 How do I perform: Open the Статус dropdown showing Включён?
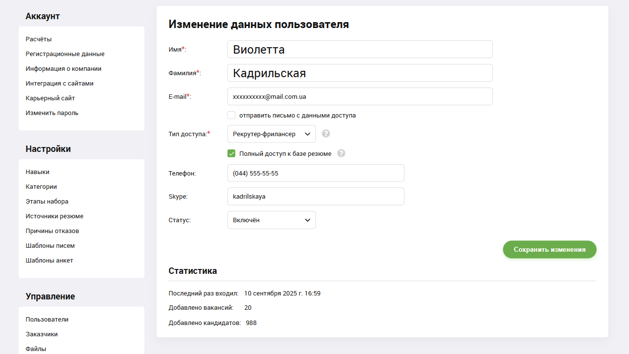(271, 220)
